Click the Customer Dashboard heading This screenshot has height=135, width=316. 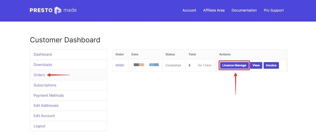pyautogui.click(x=65, y=40)
